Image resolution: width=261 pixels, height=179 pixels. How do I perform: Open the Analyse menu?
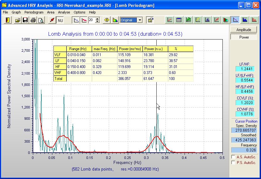tap(64, 12)
